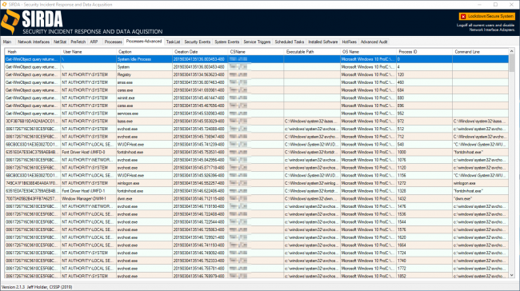Select the winlogon.exe caption cell
This screenshot has height=291, width=520.
[x=144, y=183]
